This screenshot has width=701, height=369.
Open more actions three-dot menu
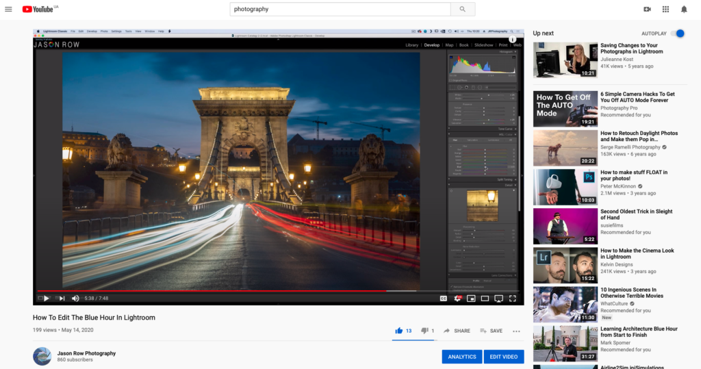click(516, 331)
